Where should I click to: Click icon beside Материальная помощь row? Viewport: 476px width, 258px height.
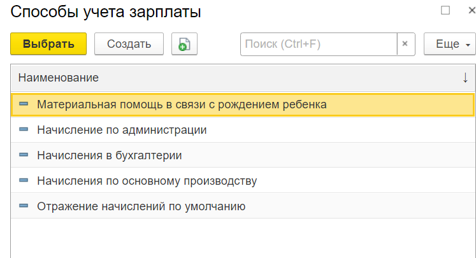coord(24,104)
